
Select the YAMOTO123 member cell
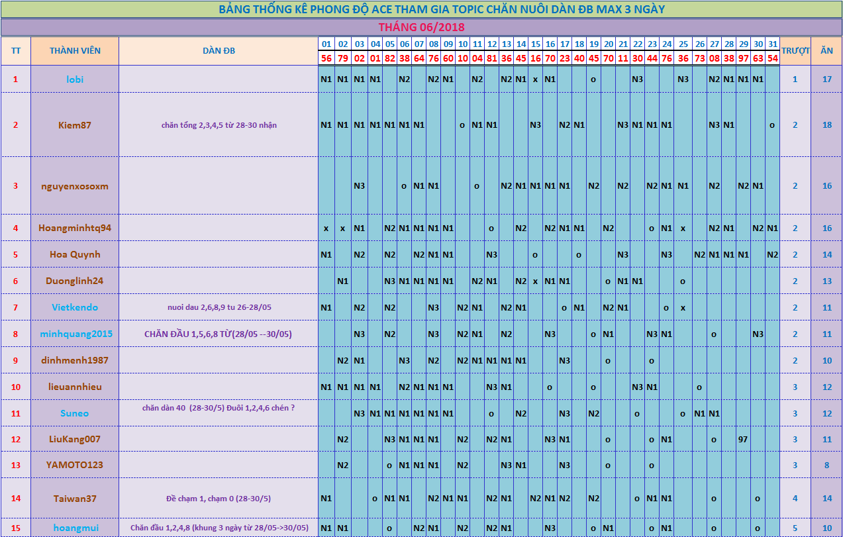75,465
